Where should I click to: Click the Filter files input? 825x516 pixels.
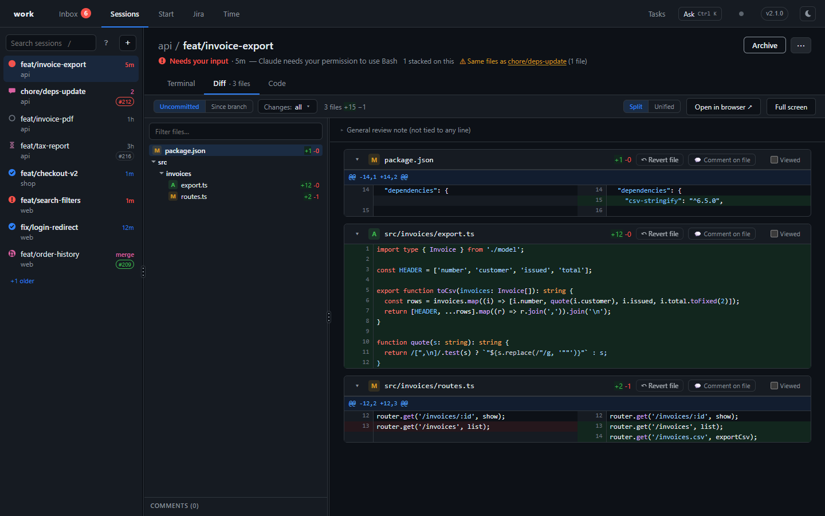(x=235, y=131)
